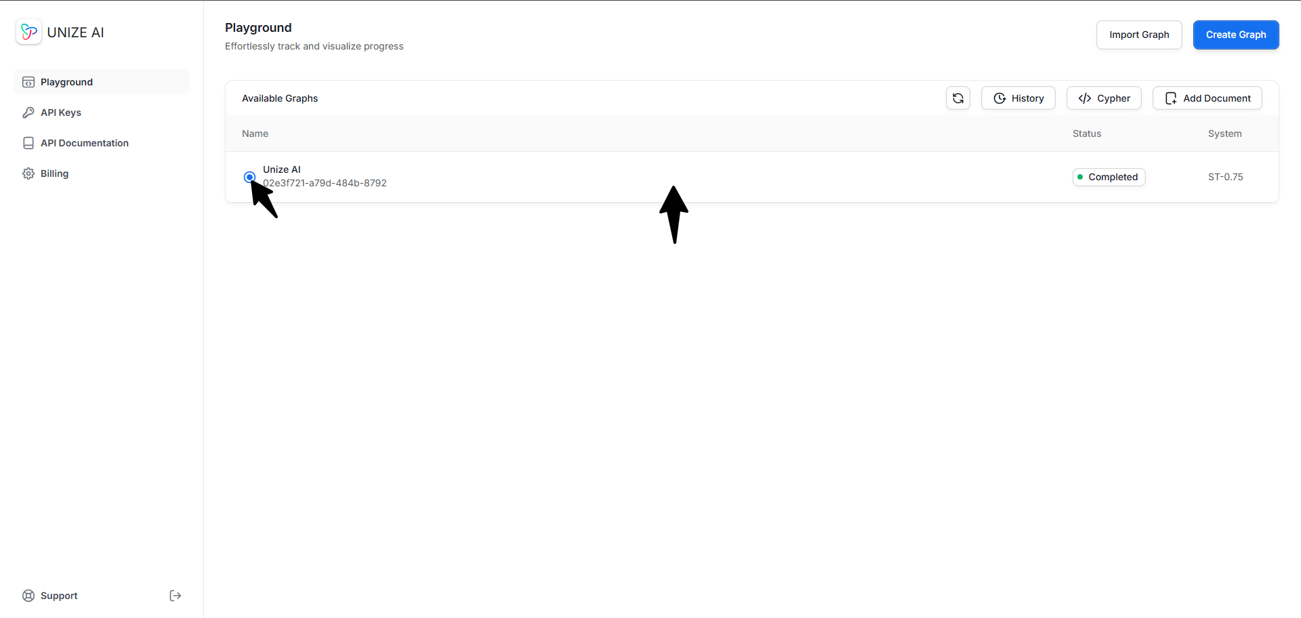The height and width of the screenshot is (618, 1301).
Task: Click the Status column header
Action: (x=1087, y=133)
